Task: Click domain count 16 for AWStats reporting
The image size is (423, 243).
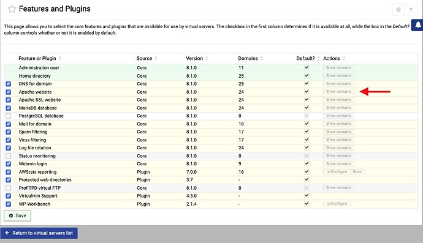Action: (x=241, y=172)
